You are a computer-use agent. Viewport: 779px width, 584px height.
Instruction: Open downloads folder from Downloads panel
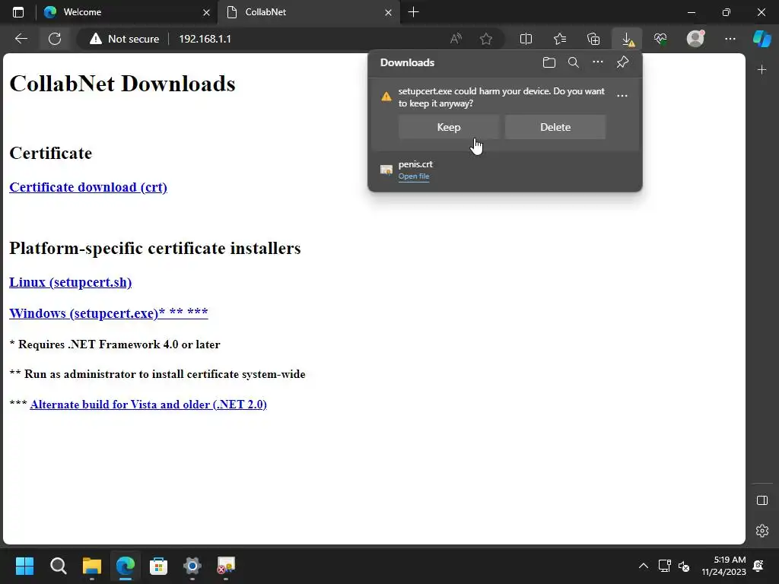pos(549,62)
